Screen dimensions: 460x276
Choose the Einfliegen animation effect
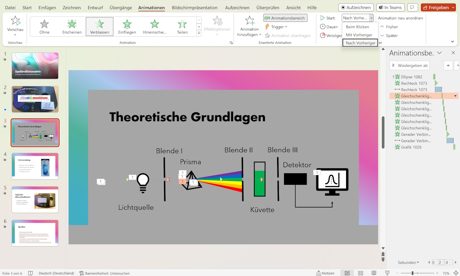coord(127,26)
